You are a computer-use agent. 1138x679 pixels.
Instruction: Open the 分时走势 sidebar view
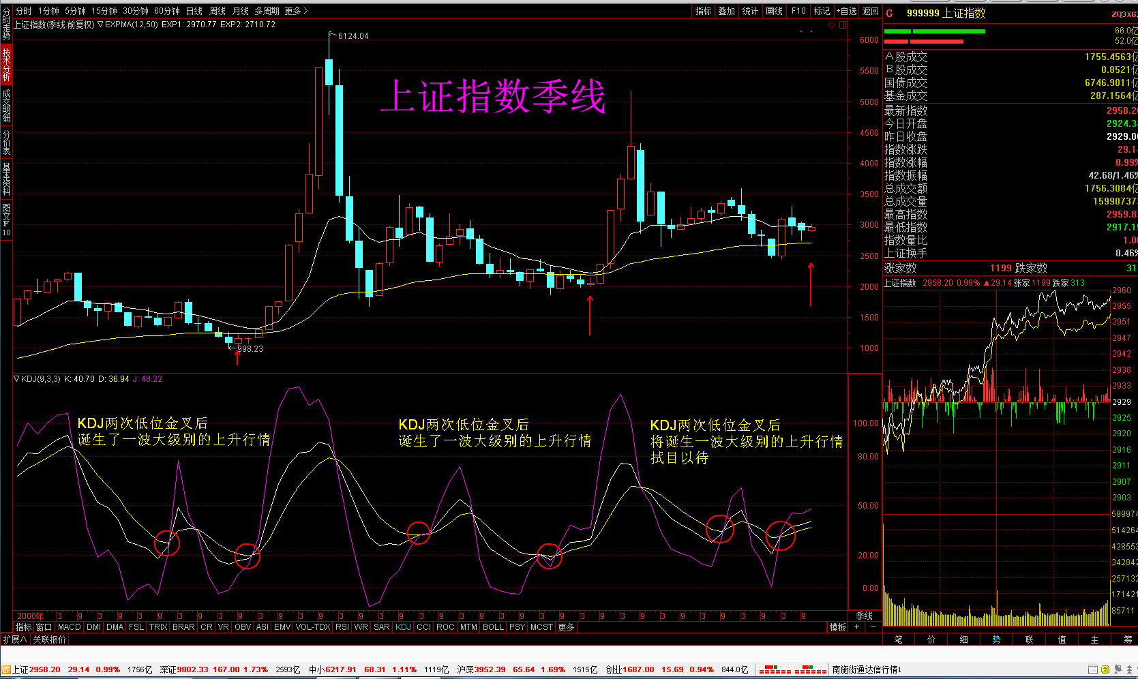coord(6,24)
